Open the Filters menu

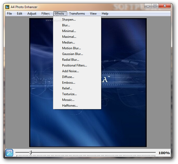pyautogui.click(x=45, y=14)
